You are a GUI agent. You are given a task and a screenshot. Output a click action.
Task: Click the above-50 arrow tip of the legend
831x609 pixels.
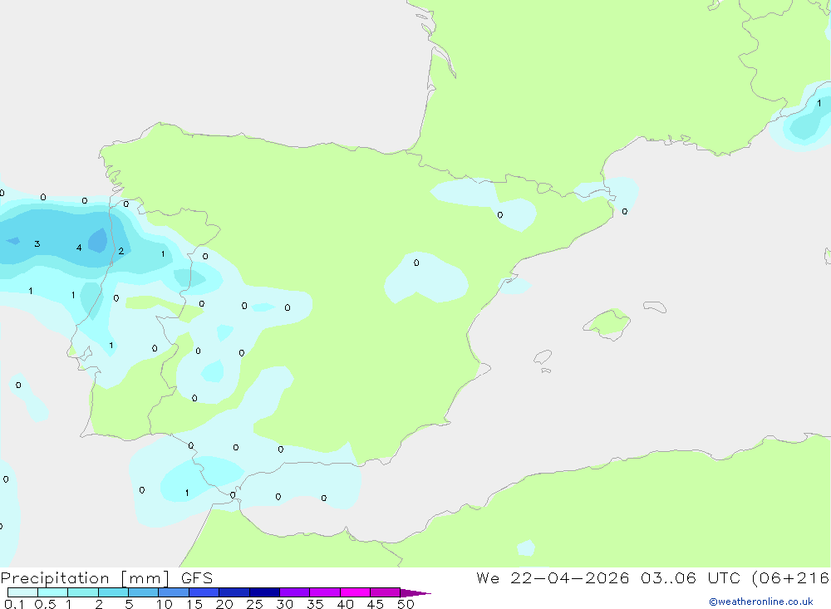click(x=415, y=593)
